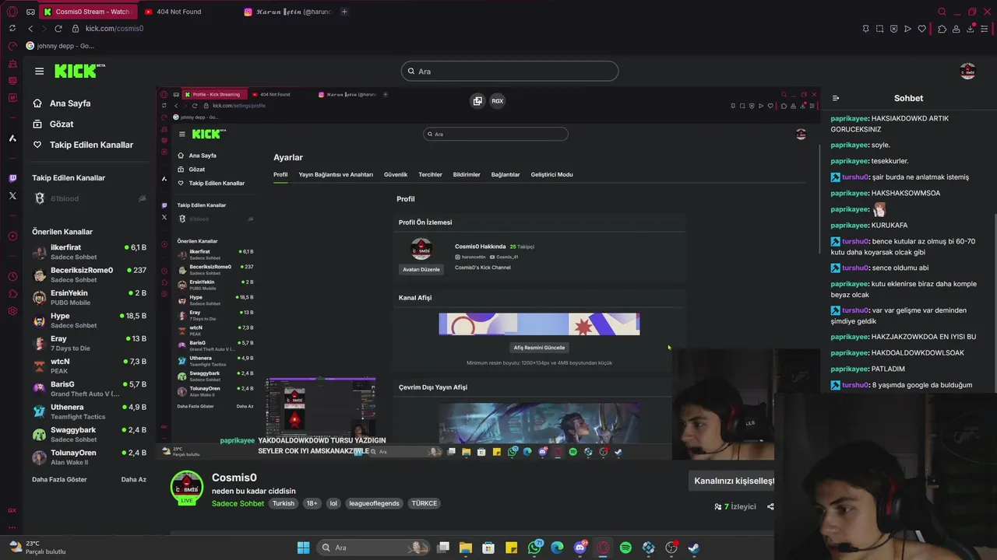Open wtcN PEAK channel

90,366
